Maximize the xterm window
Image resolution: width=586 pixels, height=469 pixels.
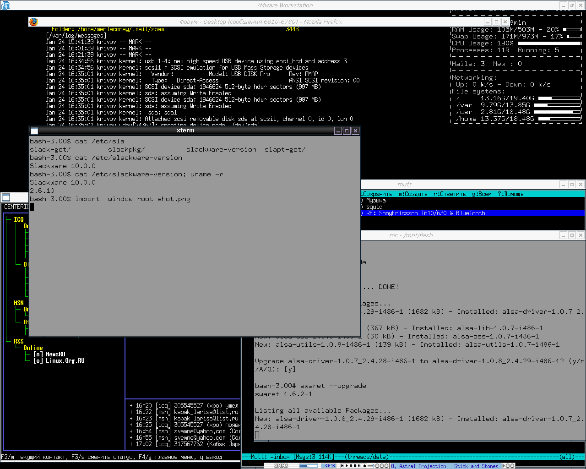click(347, 131)
